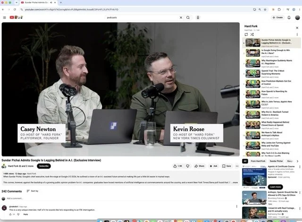Play 'OpenAI Trial: The 5 Most Surprising Moments'

(272, 73)
